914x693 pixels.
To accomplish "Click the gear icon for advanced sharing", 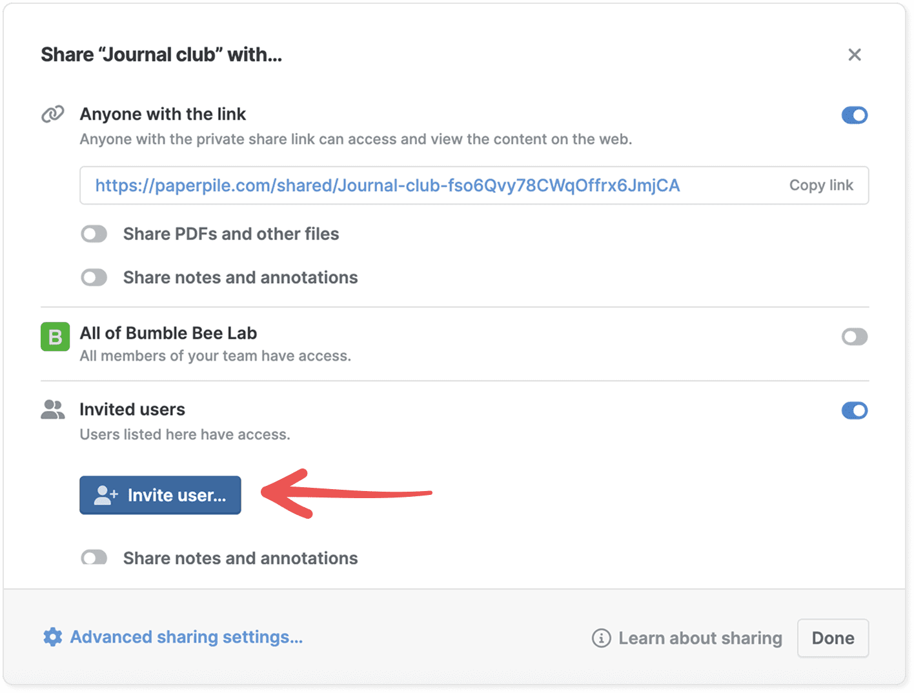I will tap(52, 637).
